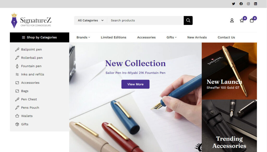Open the Instagram social icon
The width and height of the screenshot is (267, 152).
(248, 4)
